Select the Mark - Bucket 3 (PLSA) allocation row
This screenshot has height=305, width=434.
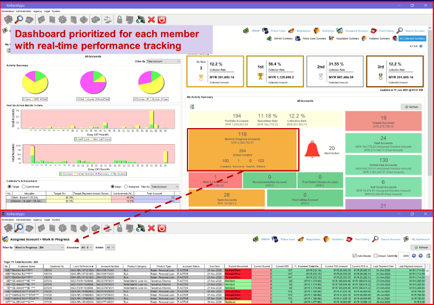[93, 198]
